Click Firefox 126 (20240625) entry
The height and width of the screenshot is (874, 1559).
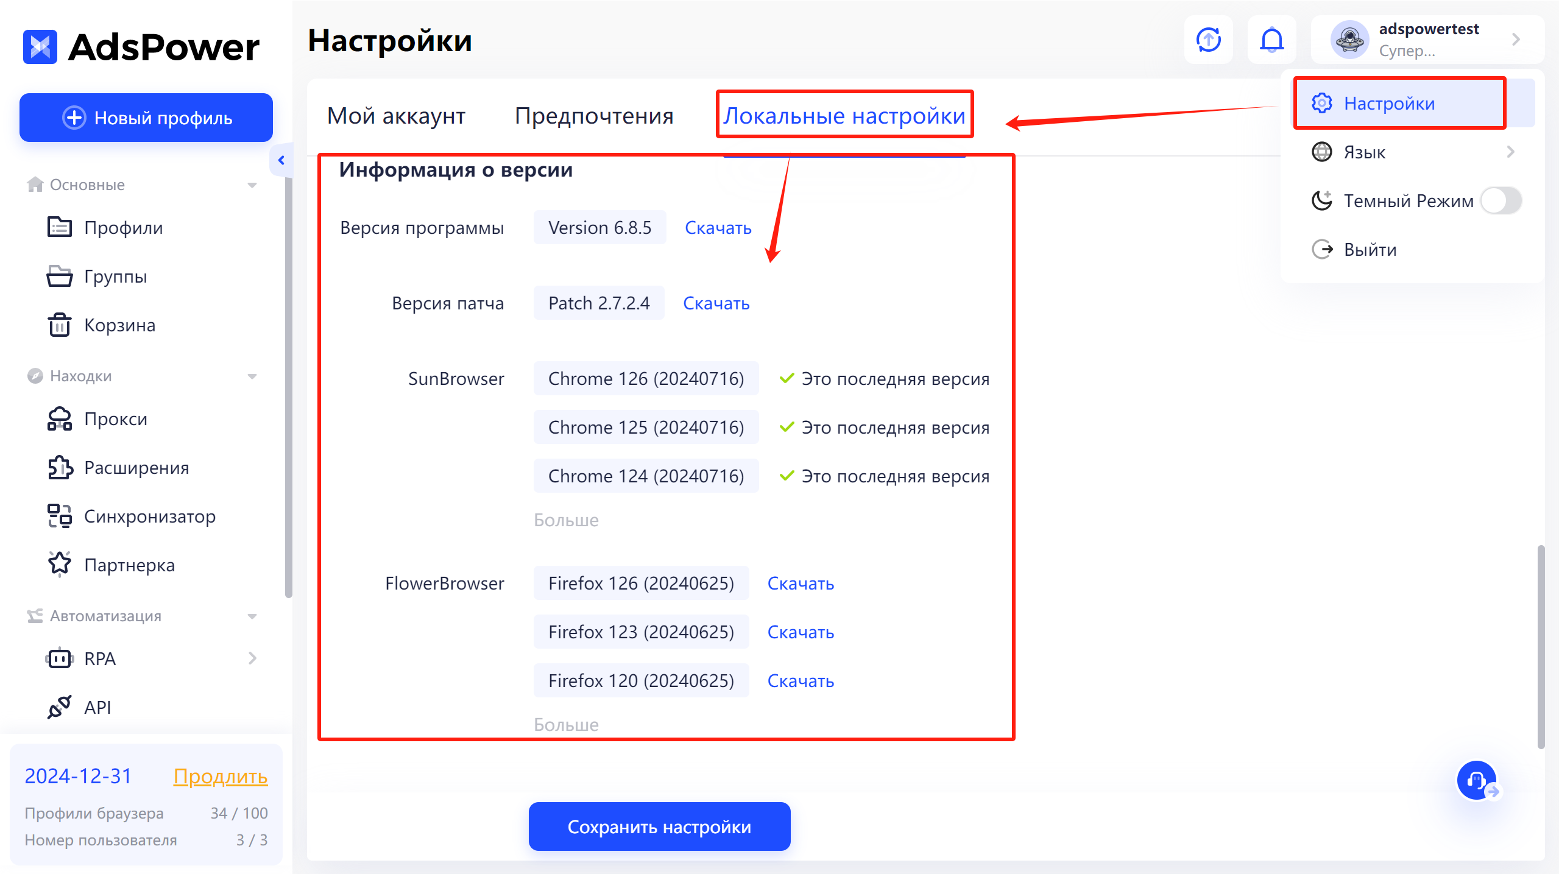tap(642, 583)
